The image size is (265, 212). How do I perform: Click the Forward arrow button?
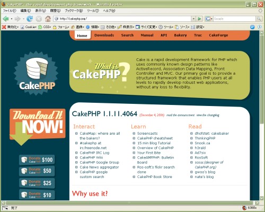pos(17,19)
